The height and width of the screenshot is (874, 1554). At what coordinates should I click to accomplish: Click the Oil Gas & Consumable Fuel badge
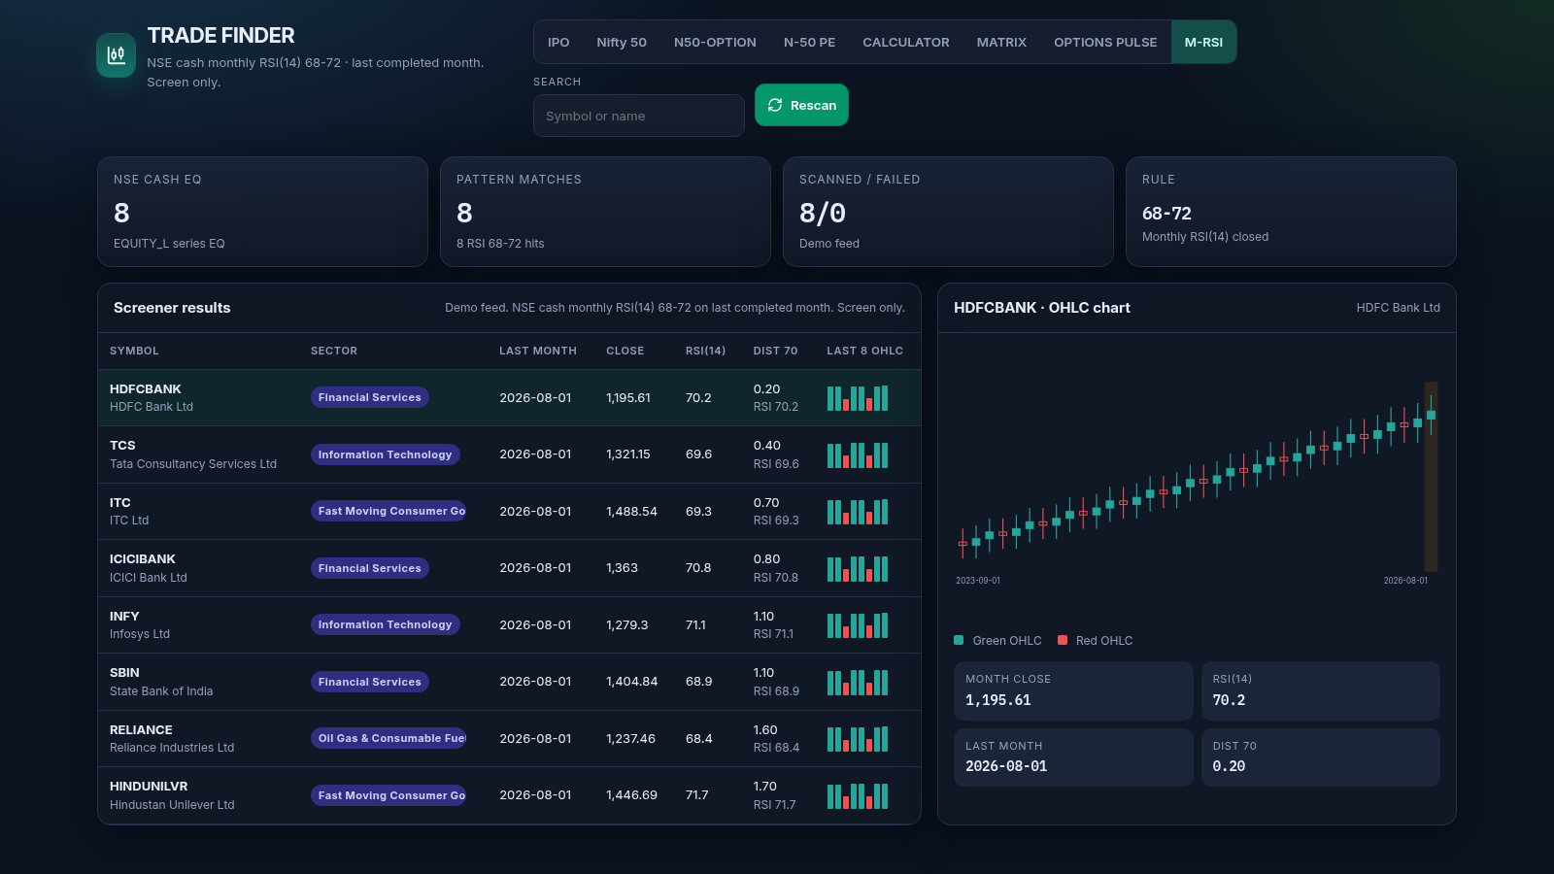pos(388,738)
